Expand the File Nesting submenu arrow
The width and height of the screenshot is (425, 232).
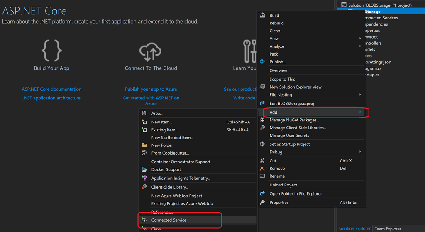click(360, 94)
